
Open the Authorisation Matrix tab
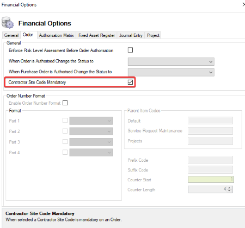click(x=56, y=35)
